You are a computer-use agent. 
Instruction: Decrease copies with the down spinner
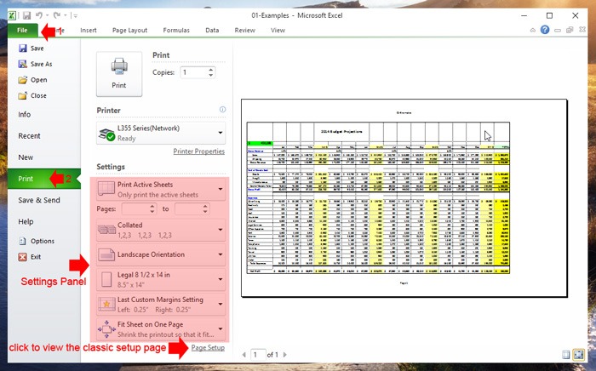(x=211, y=76)
